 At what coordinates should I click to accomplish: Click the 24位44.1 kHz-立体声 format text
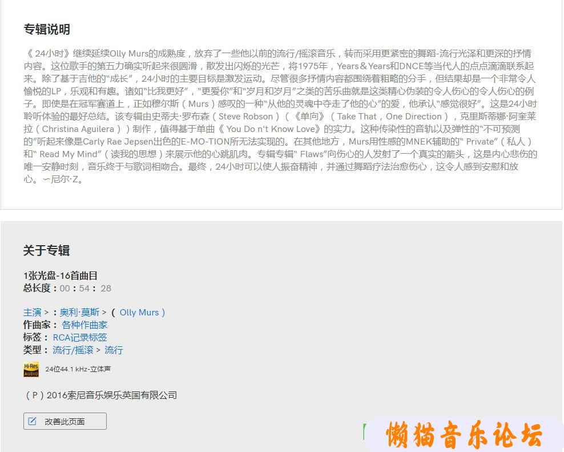click(x=78, y=369)
